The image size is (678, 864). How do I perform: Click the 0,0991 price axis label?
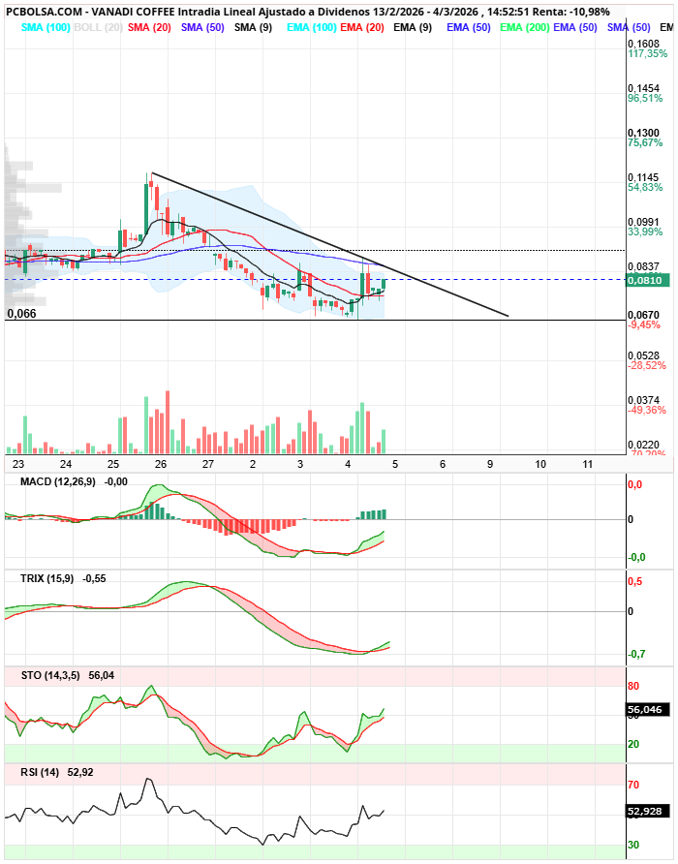(x=643, y=222)
